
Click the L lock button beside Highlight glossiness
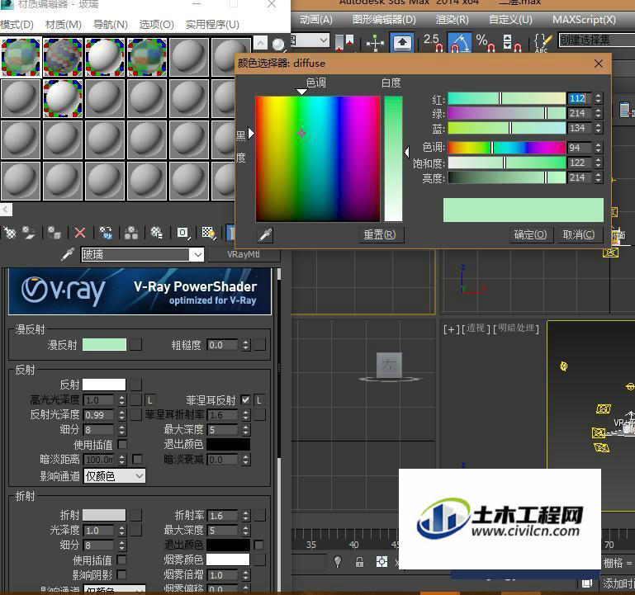pos(149,400)
